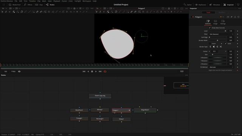Select the fourth Border Style icon

[221, 47]
